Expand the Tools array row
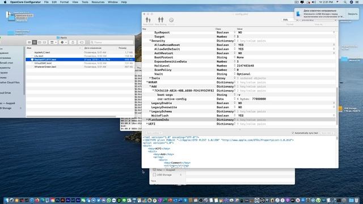Screen dimensions: 363x204 point(150,78)
